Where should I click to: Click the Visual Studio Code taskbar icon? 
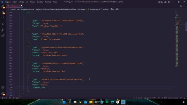(123, 102)
